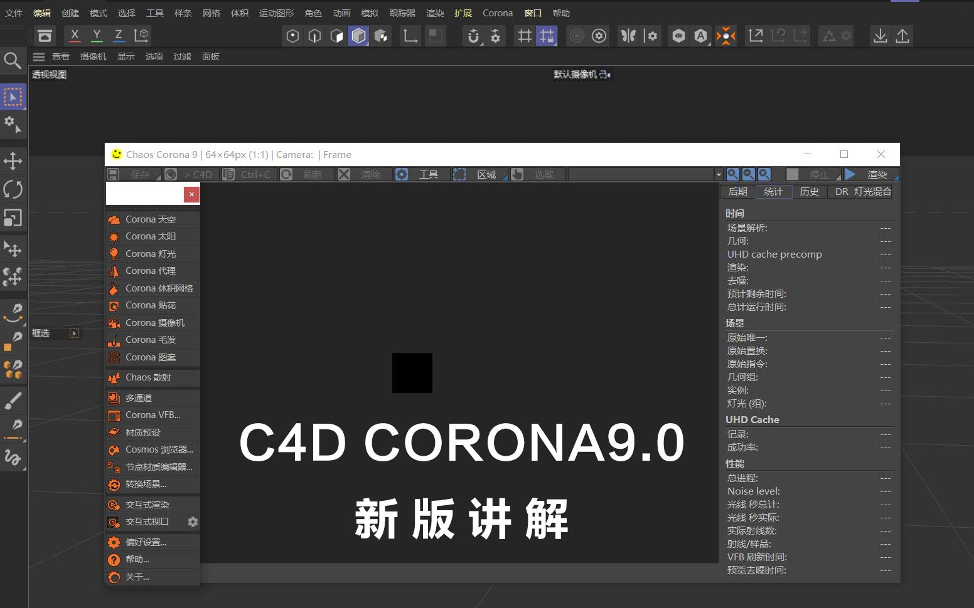
Task: Toggle Z axis lock
Action: [x=119, y=36]
